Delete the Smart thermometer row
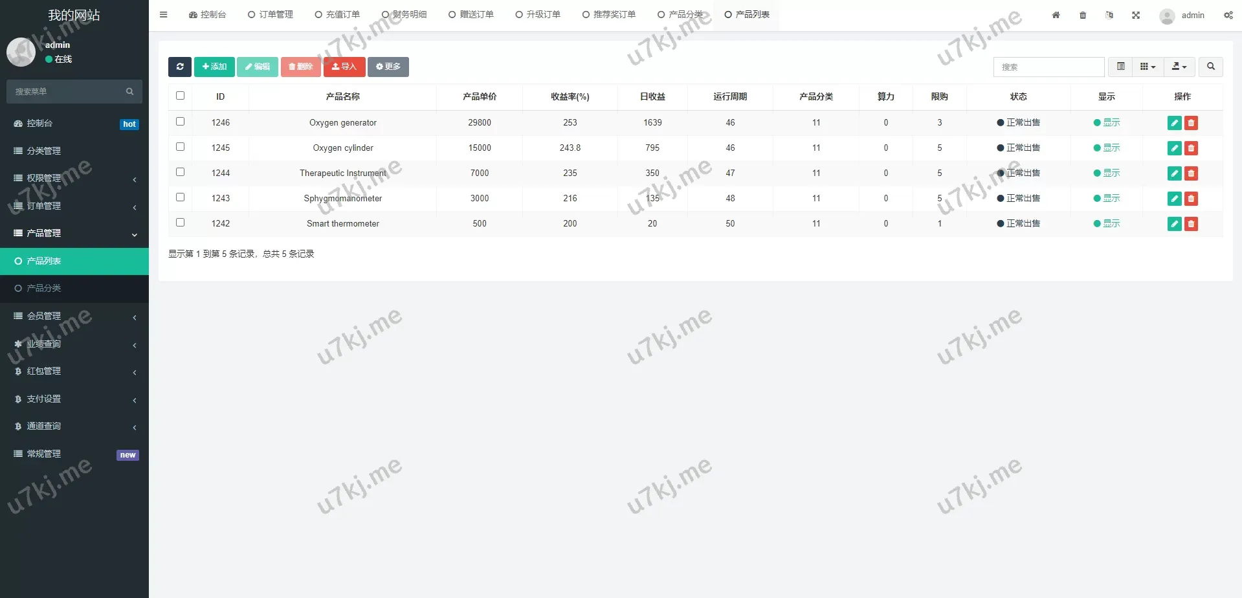The width and height of the screenshot is (1242, 598). (x=1191, y=224)
